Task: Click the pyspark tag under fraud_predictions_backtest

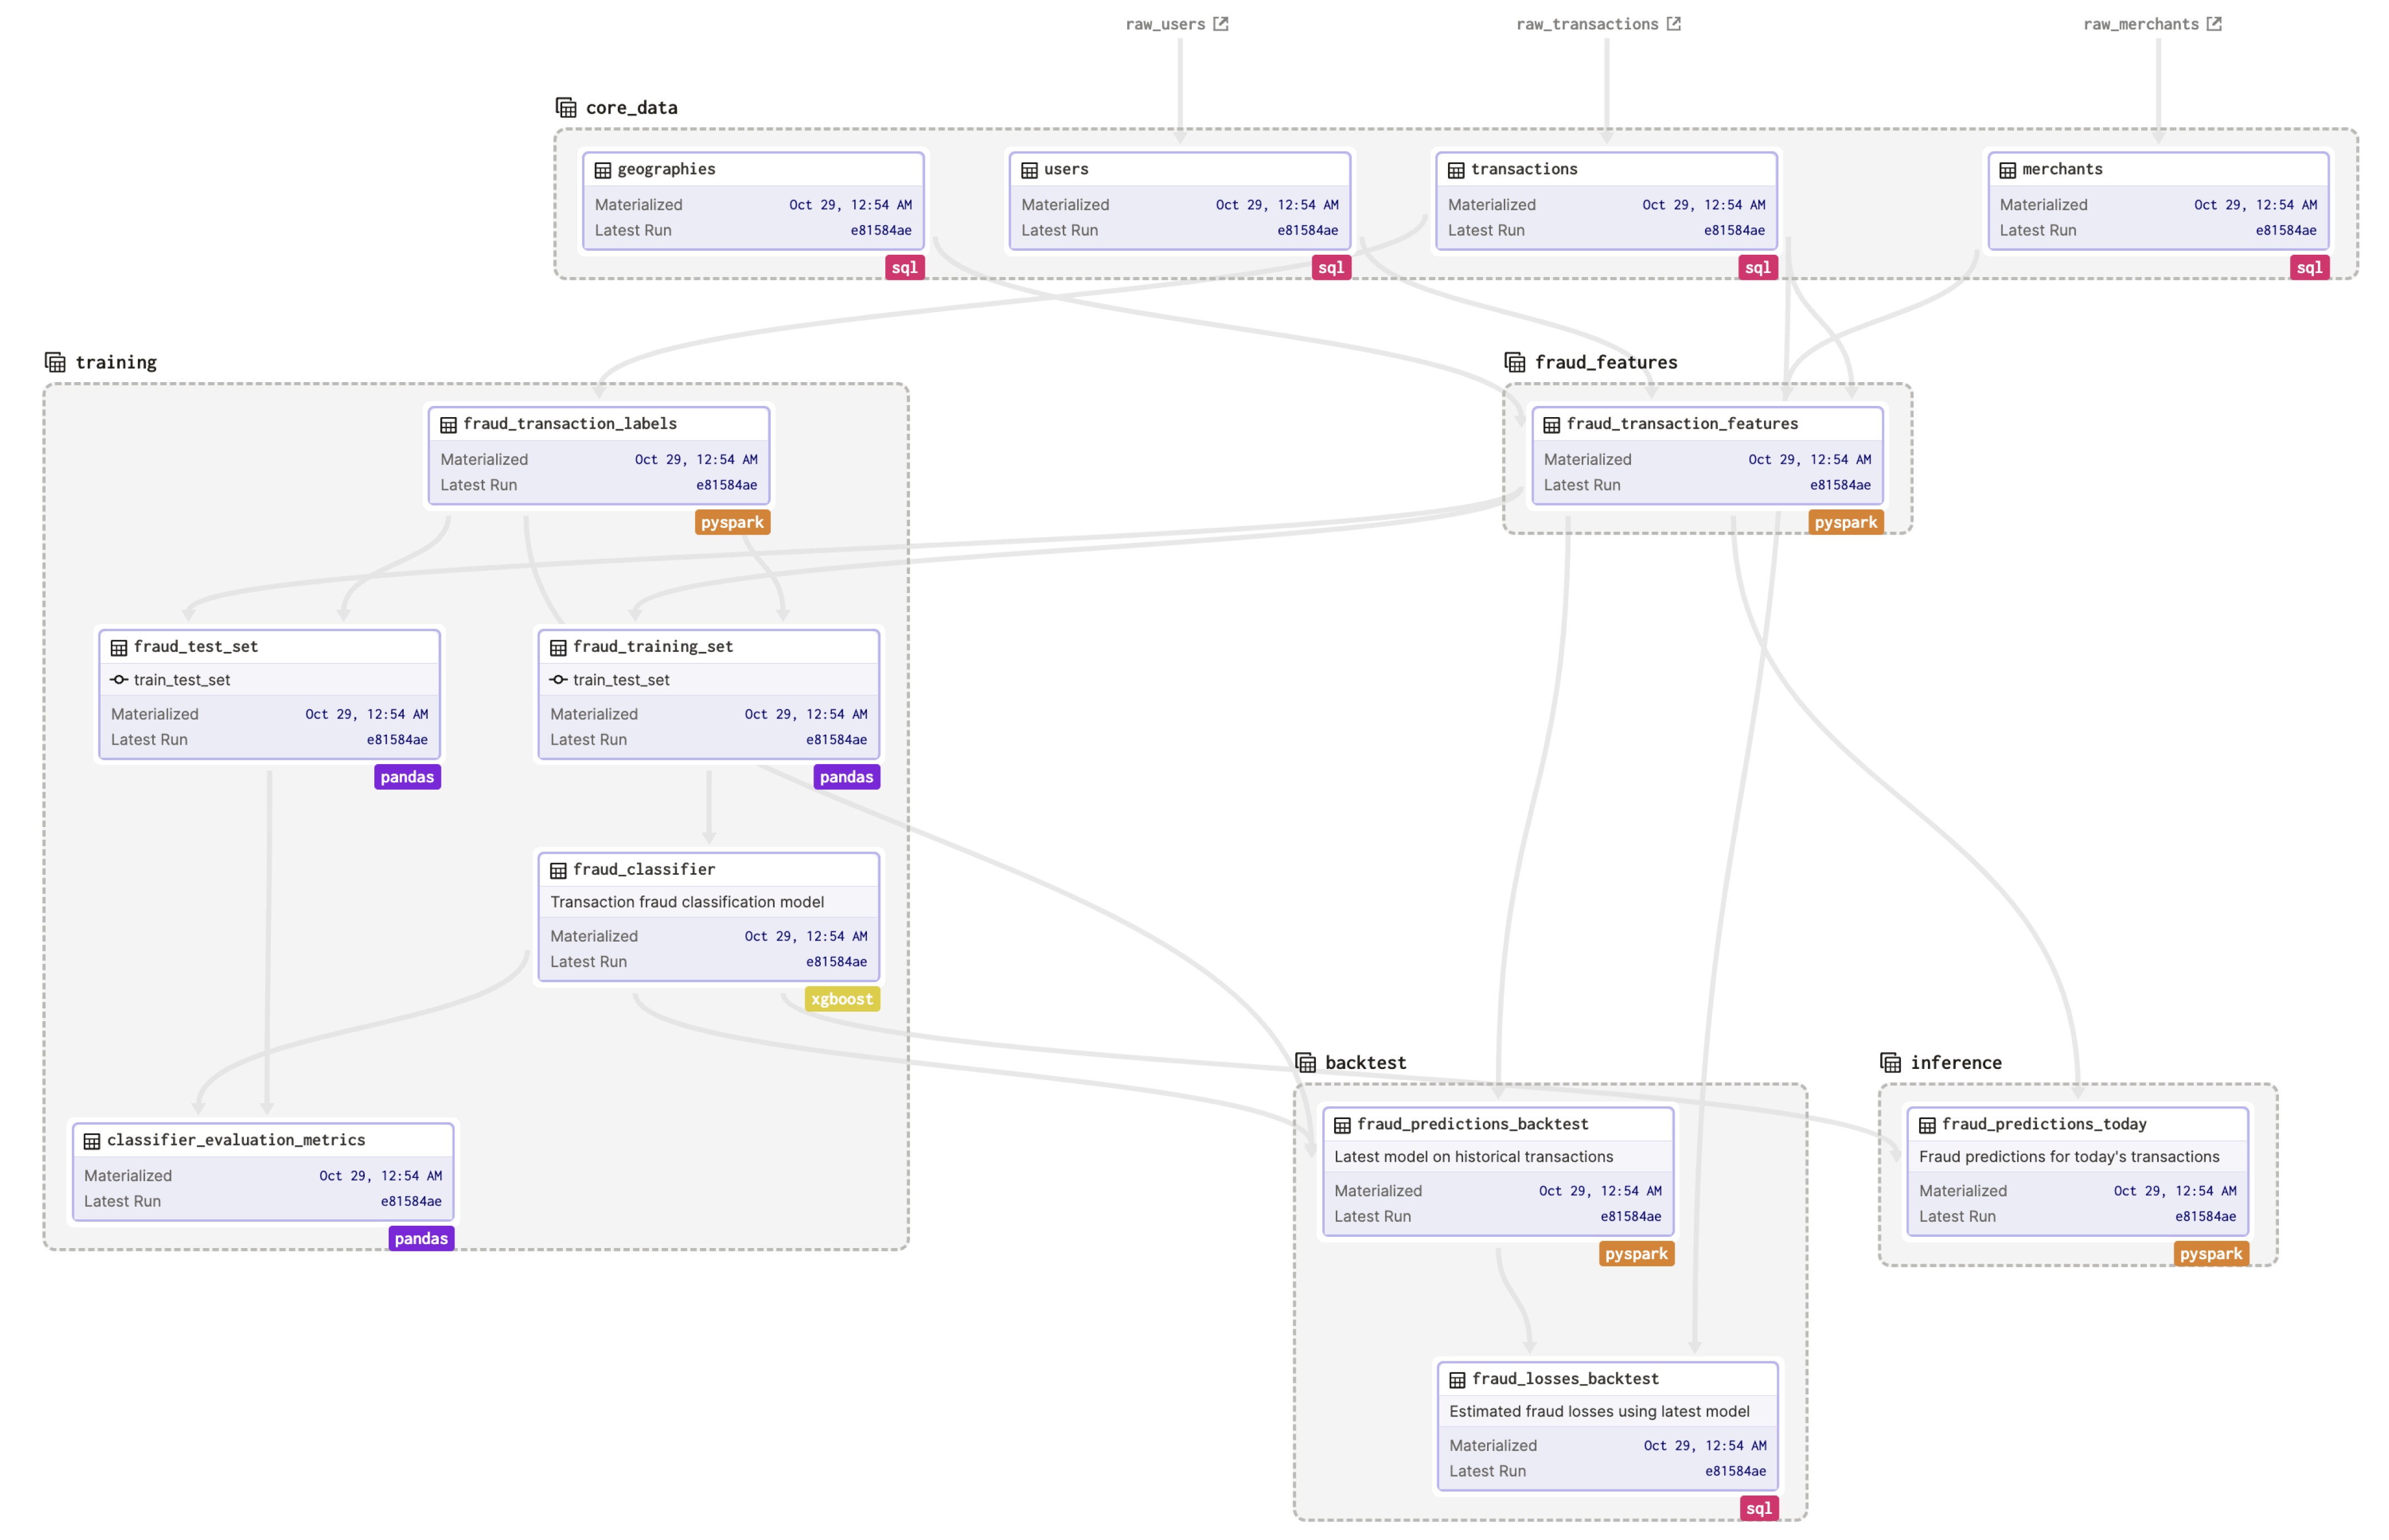Action: point(1637,1254)
